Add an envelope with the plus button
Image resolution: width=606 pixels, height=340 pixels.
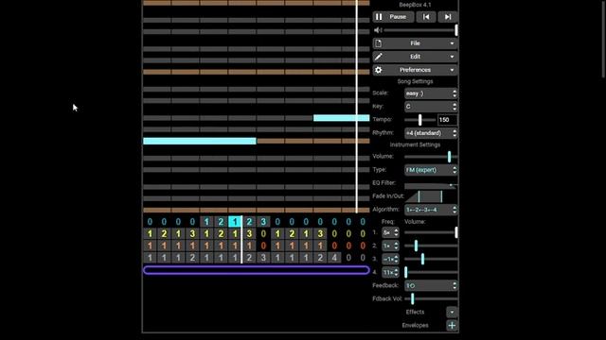click(452, 325)
